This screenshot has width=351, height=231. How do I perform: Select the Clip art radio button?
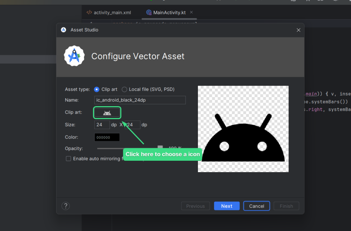click(x=97, y=89)
